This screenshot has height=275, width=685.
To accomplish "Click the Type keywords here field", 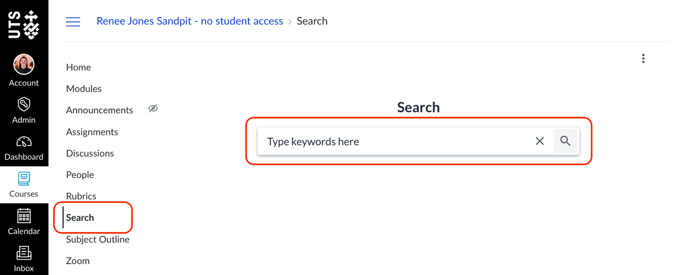I will point(393,141).
